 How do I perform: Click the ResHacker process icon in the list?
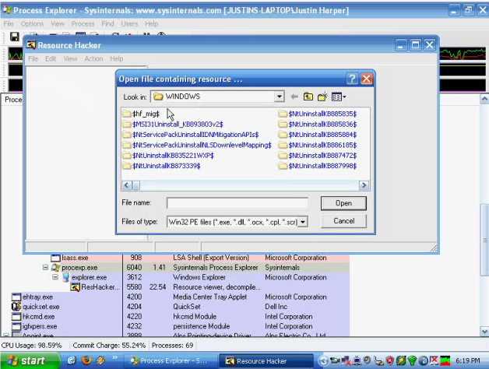click(75, 287)
